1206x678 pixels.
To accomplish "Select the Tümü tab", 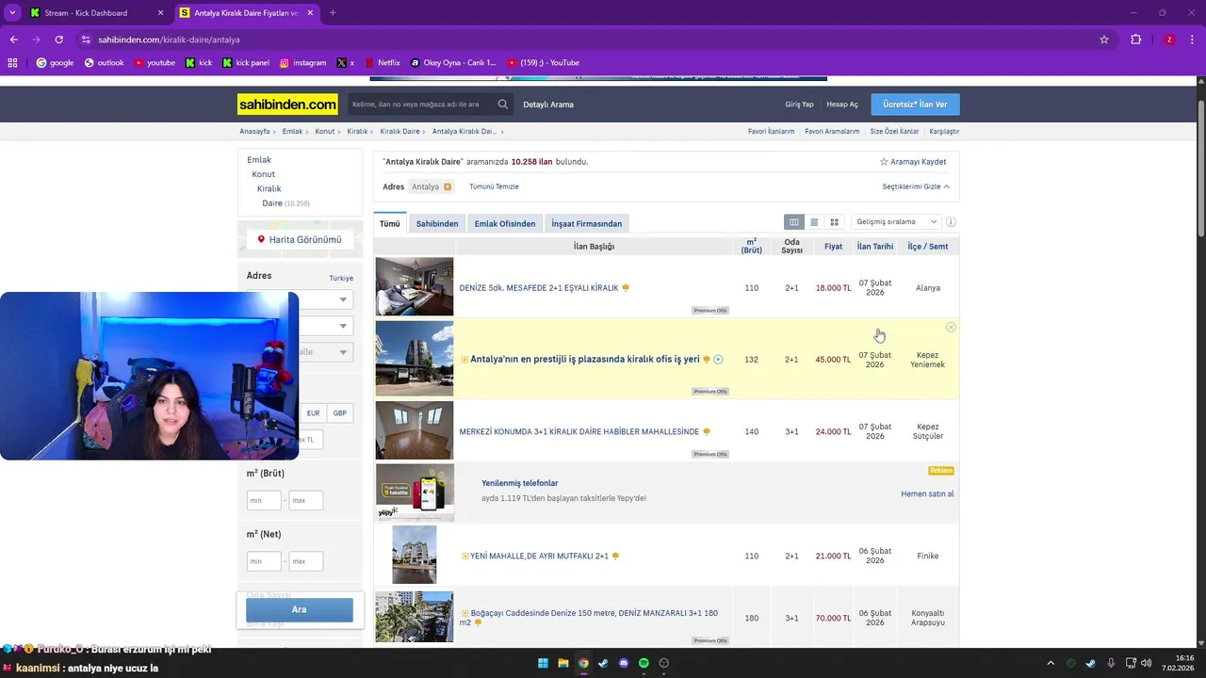I will point(390,224).
